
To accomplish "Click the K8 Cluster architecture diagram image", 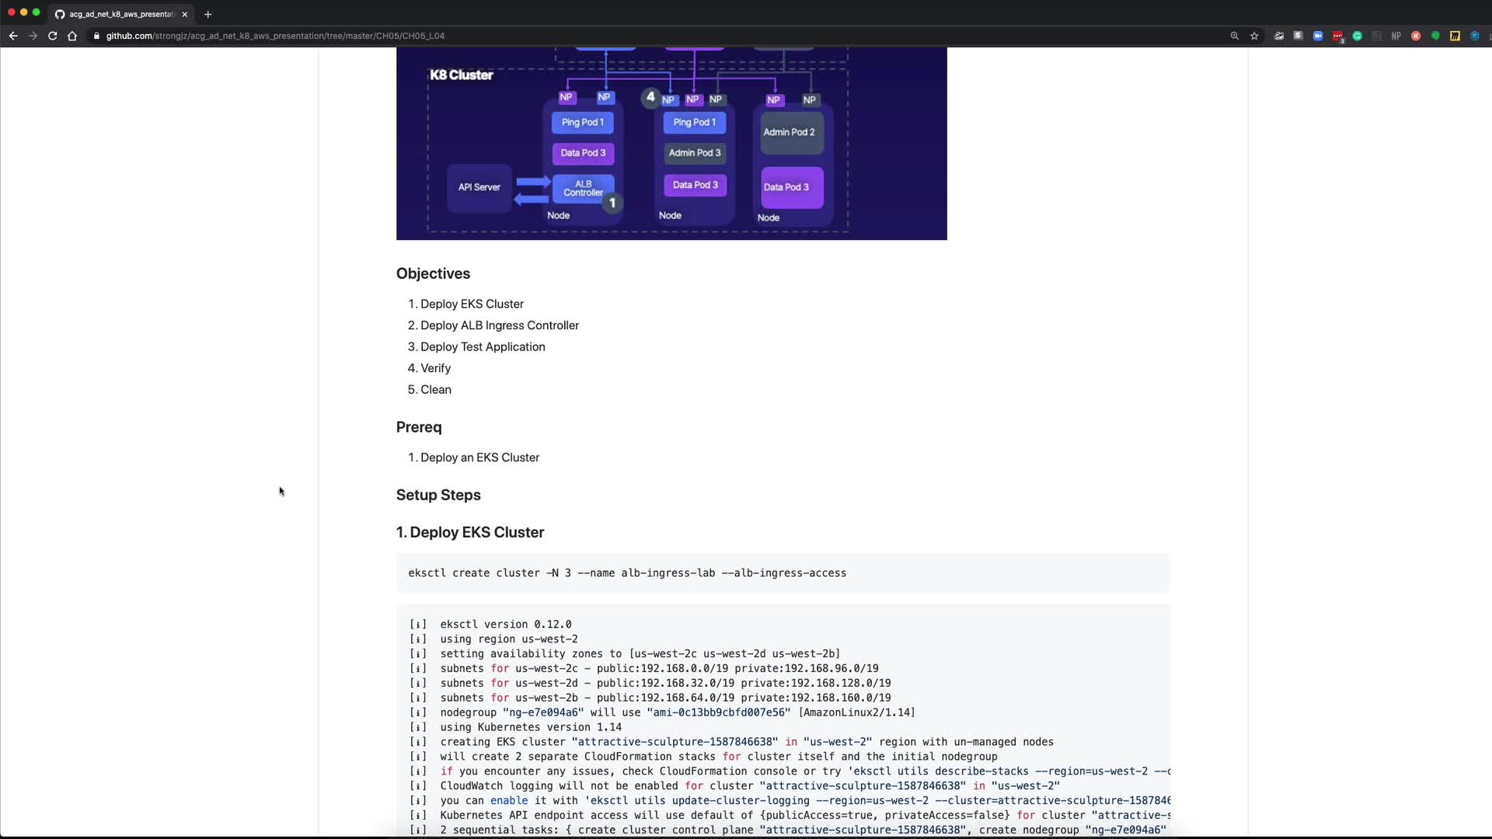I will pos(671,144).
